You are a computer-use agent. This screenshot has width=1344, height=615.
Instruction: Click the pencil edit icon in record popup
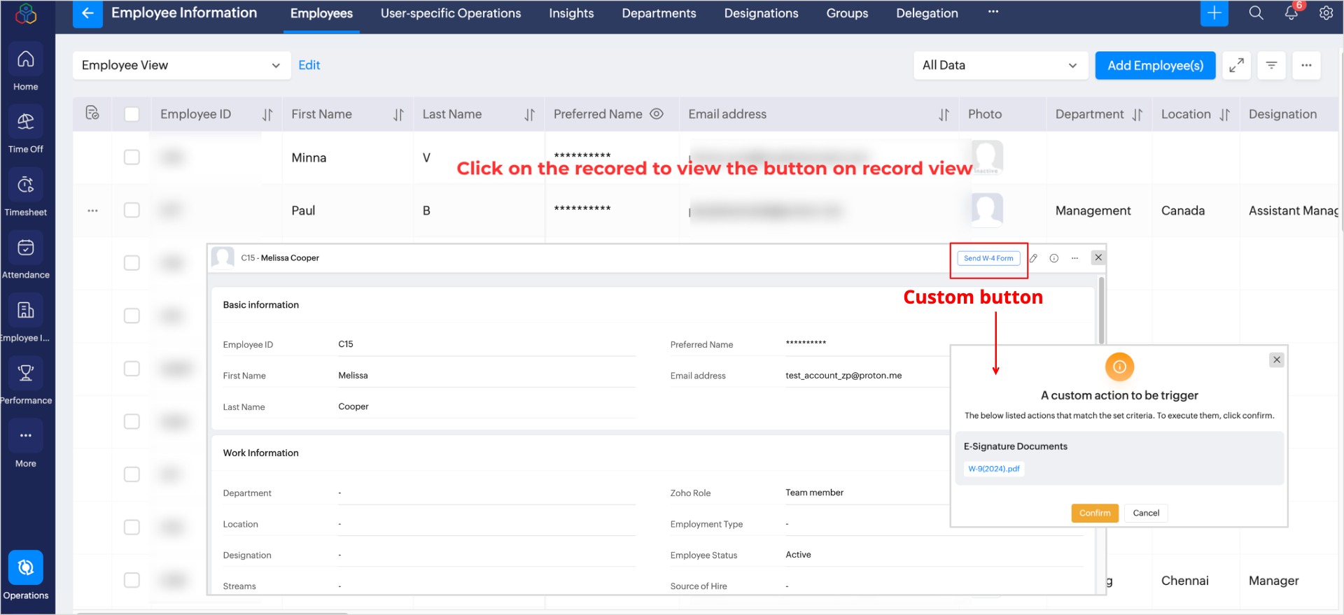[x=1033, y=258]
